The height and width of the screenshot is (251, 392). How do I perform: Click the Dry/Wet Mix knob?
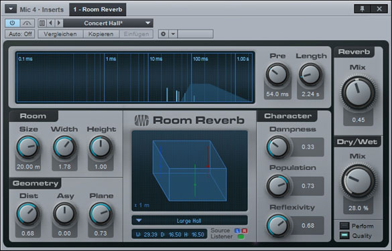click(358, 181)
